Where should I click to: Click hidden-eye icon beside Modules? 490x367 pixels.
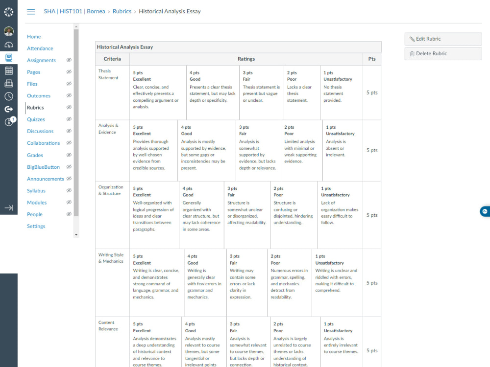click(69, 202)
